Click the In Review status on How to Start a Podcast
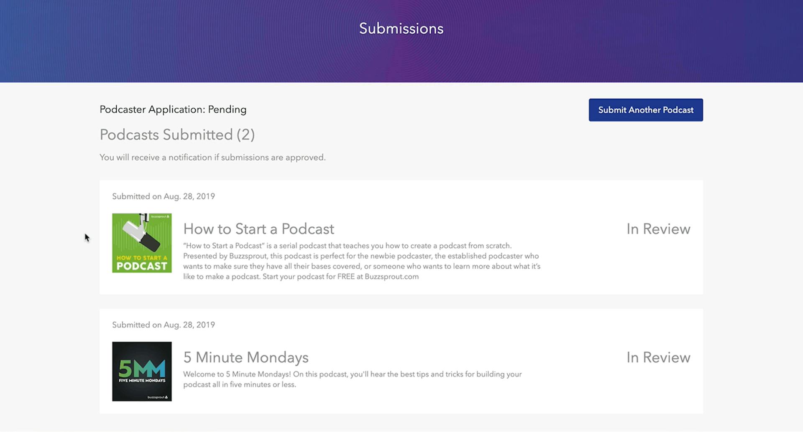 pyautogui.click(x=657, y=229)
